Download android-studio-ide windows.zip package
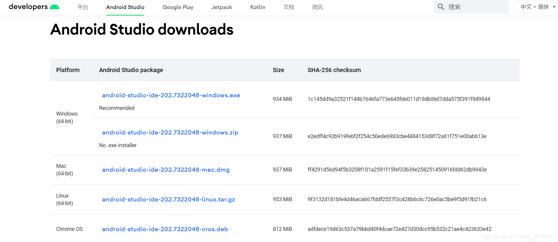 tap(170, 132)
